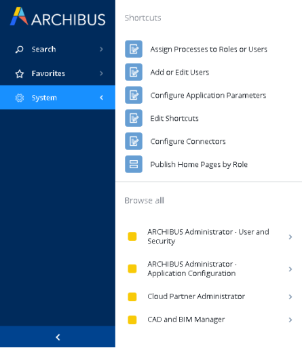Click the Search magnifier icon
Image resolution: width=302 pixels, height=348 pixels.
(19, 50)
